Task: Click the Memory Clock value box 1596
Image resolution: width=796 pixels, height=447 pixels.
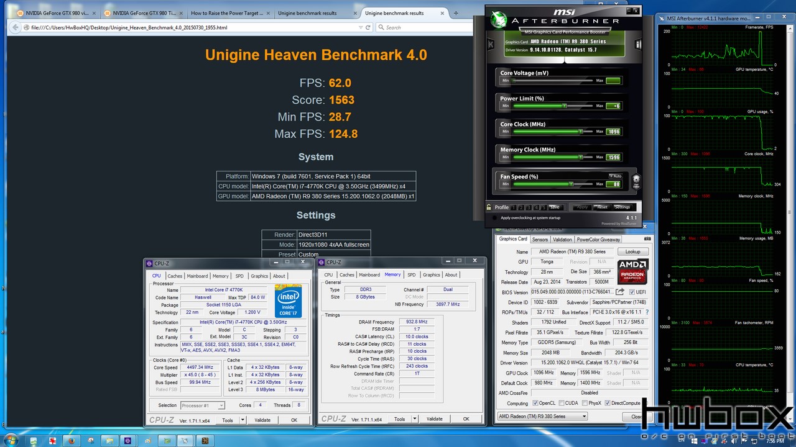Action: pyautogui.click(x=613, y=157)
